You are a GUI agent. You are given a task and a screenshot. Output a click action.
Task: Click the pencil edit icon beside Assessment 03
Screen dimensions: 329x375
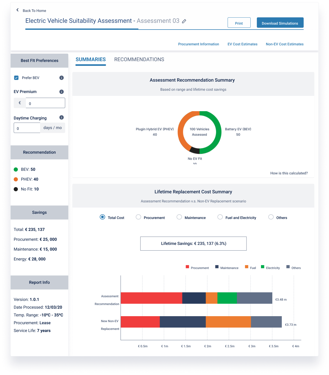point(184,21)
